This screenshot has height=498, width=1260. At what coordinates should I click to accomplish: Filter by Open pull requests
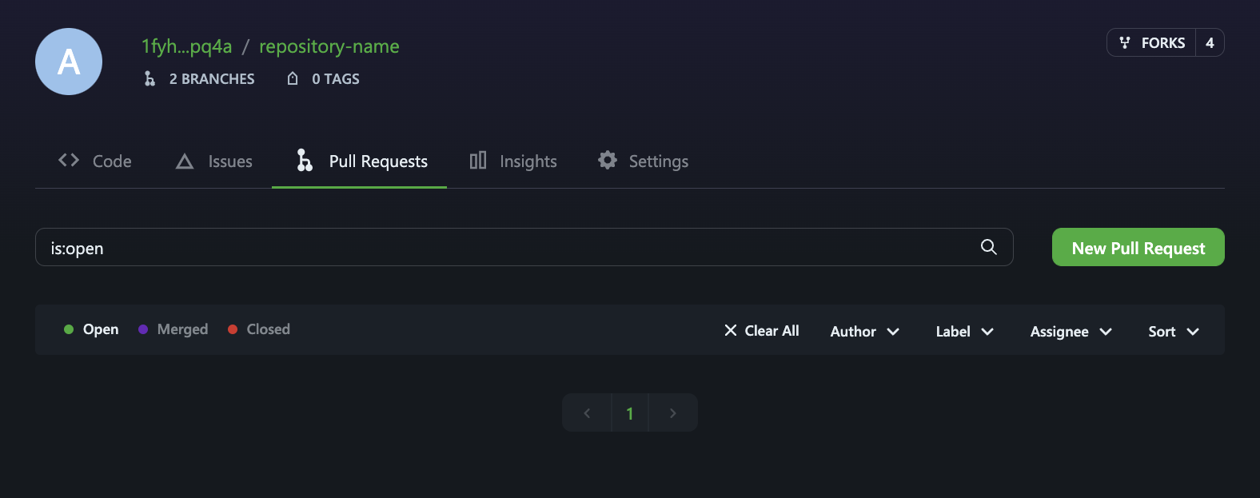pyautogui.click(x=91, y=329)
